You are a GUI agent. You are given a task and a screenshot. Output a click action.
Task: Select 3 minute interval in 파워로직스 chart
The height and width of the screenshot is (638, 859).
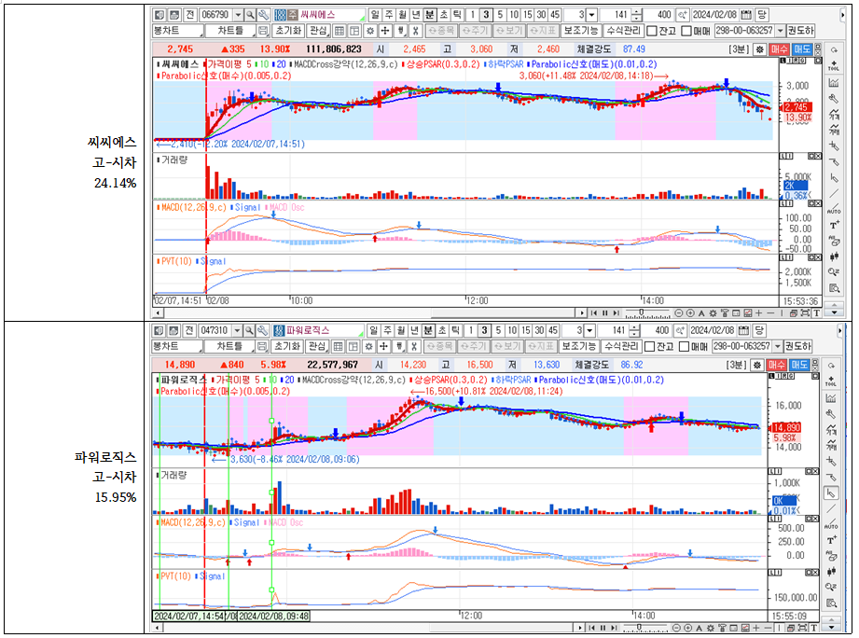point(484,330)
